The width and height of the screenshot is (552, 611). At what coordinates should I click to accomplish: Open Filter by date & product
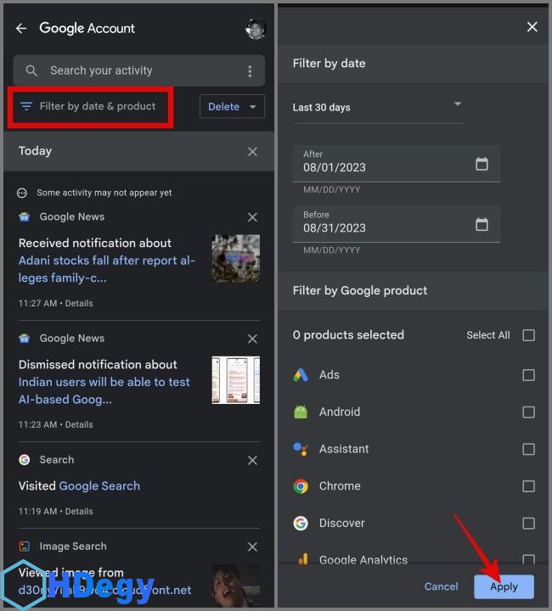(x=88, y=107)
